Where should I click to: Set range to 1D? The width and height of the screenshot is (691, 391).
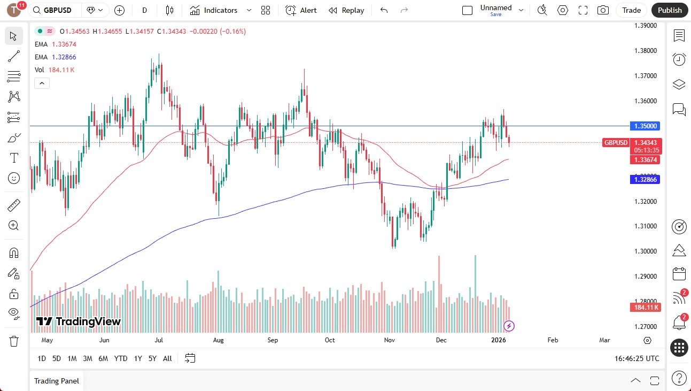pos(42,358)
